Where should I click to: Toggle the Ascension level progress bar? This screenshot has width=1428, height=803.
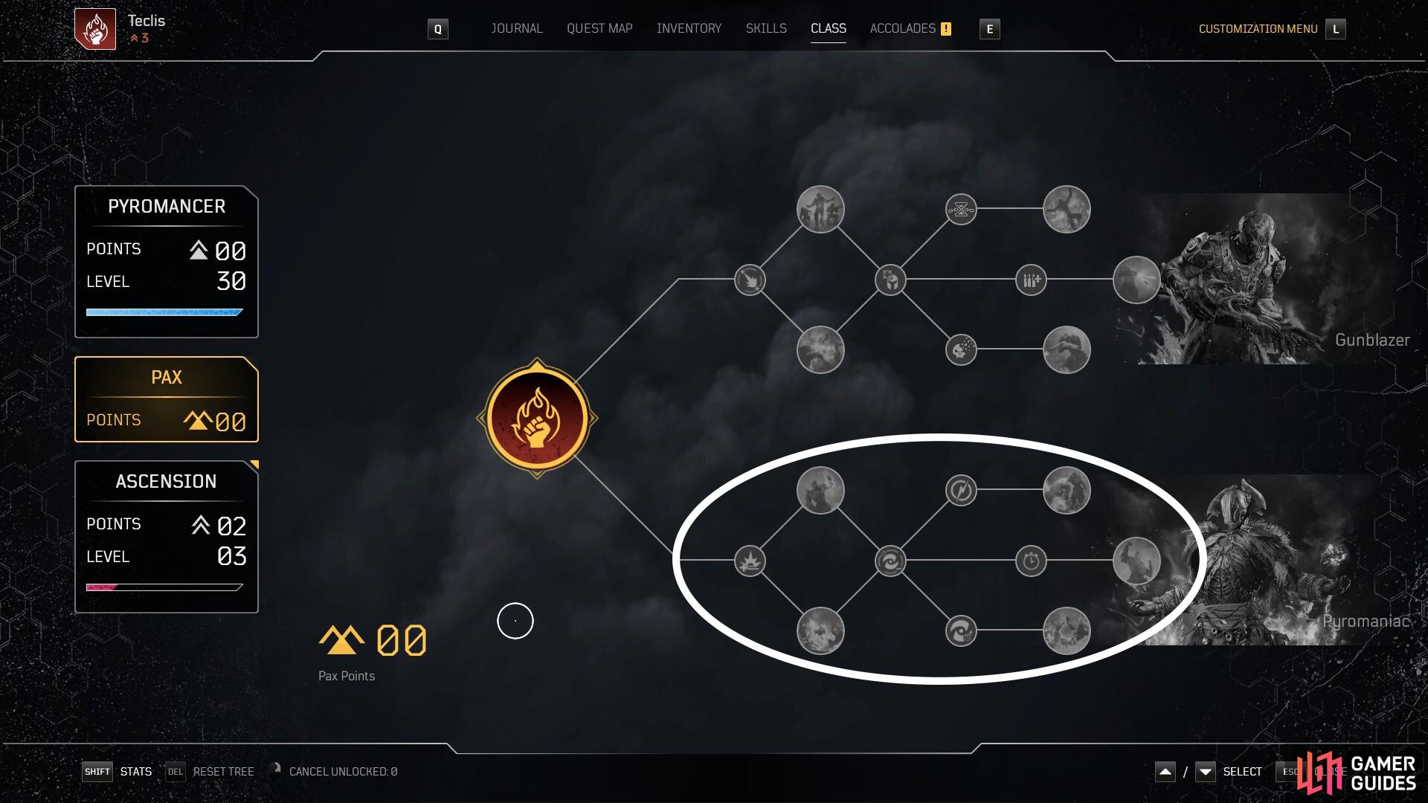pyautogui.click(x=165, y=587)
